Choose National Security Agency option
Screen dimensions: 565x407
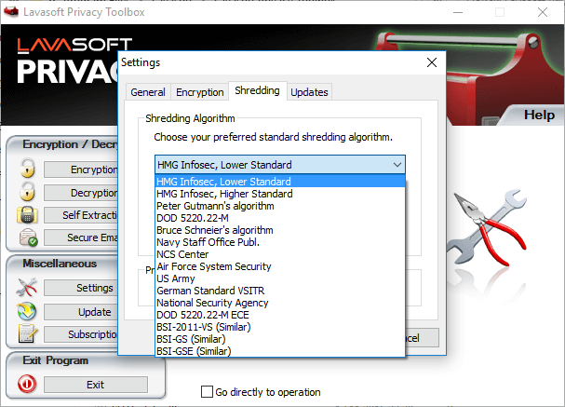pyautogui.click(x=280, y=303)
